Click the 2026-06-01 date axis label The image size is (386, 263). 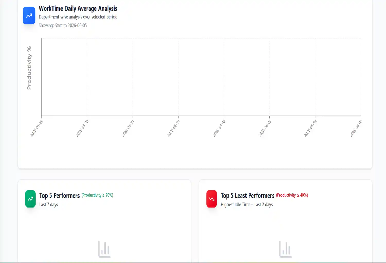point(173,128)
